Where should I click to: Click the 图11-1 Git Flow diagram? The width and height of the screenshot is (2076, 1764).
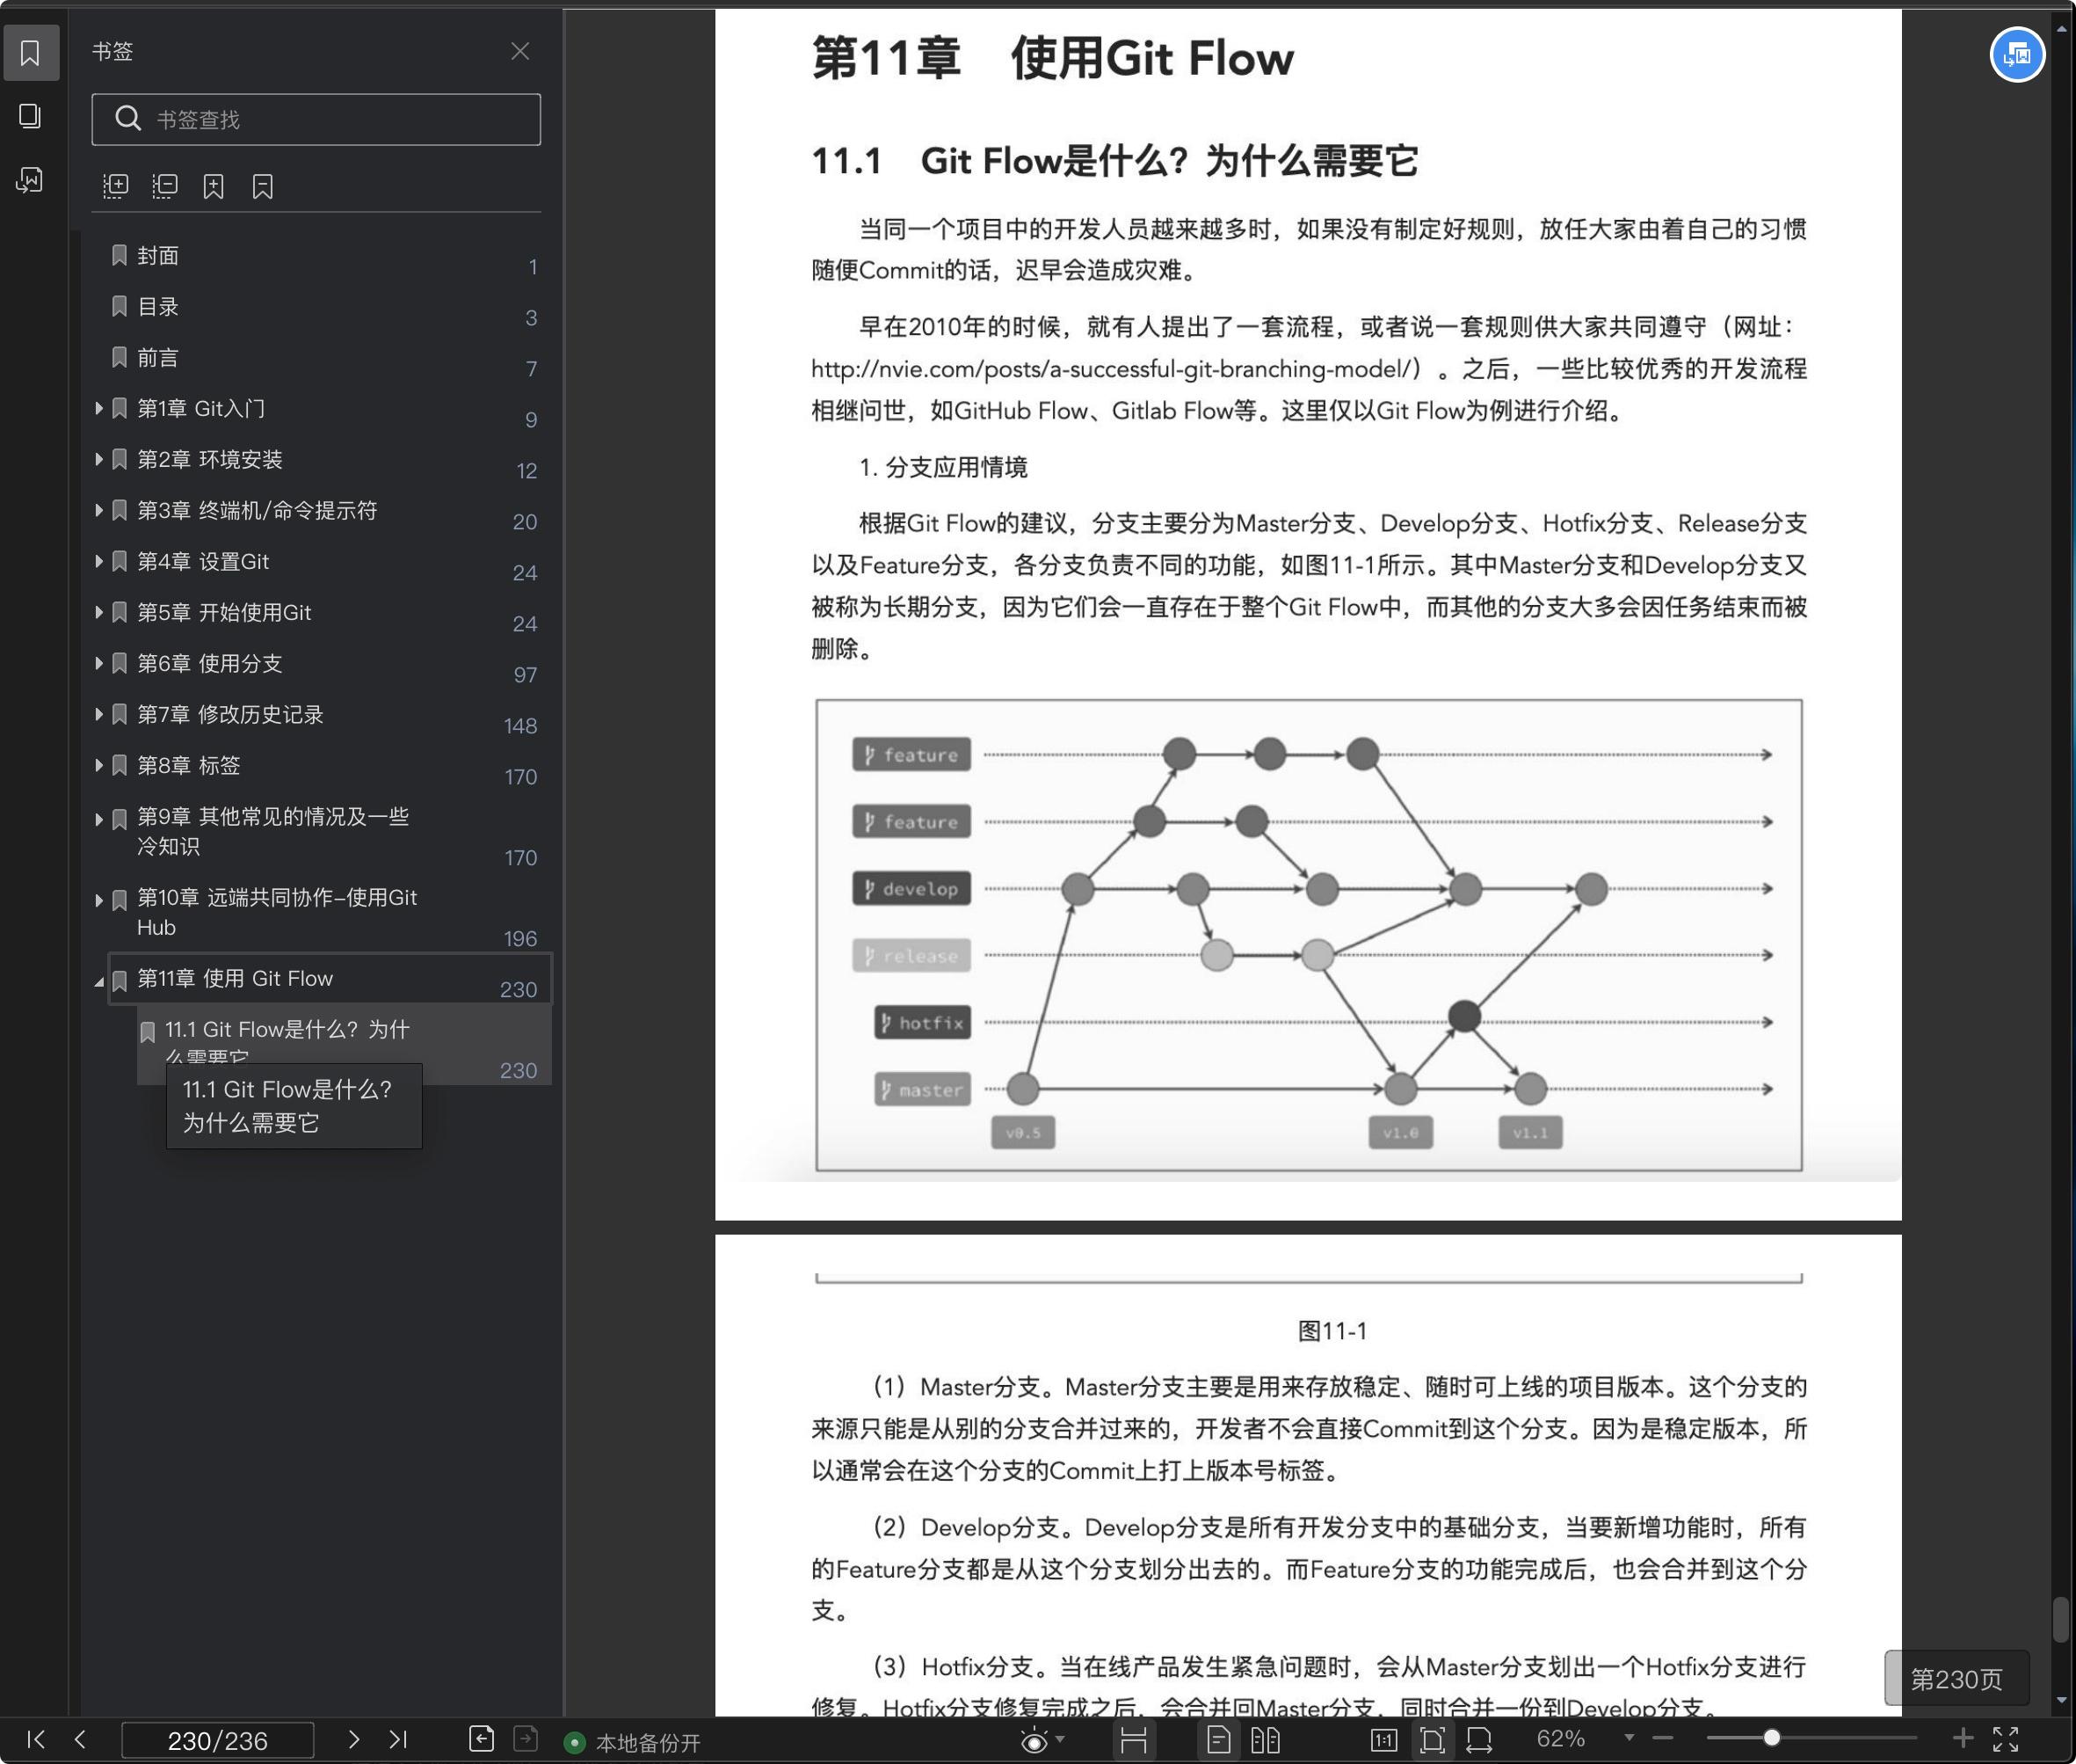pyautogui.click(x=1310, y=935)
